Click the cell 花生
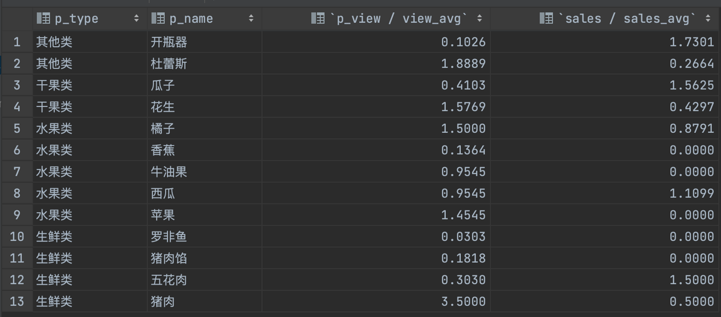Image resolution: width=721 pixels, height=317 pixels. point(204,107)
